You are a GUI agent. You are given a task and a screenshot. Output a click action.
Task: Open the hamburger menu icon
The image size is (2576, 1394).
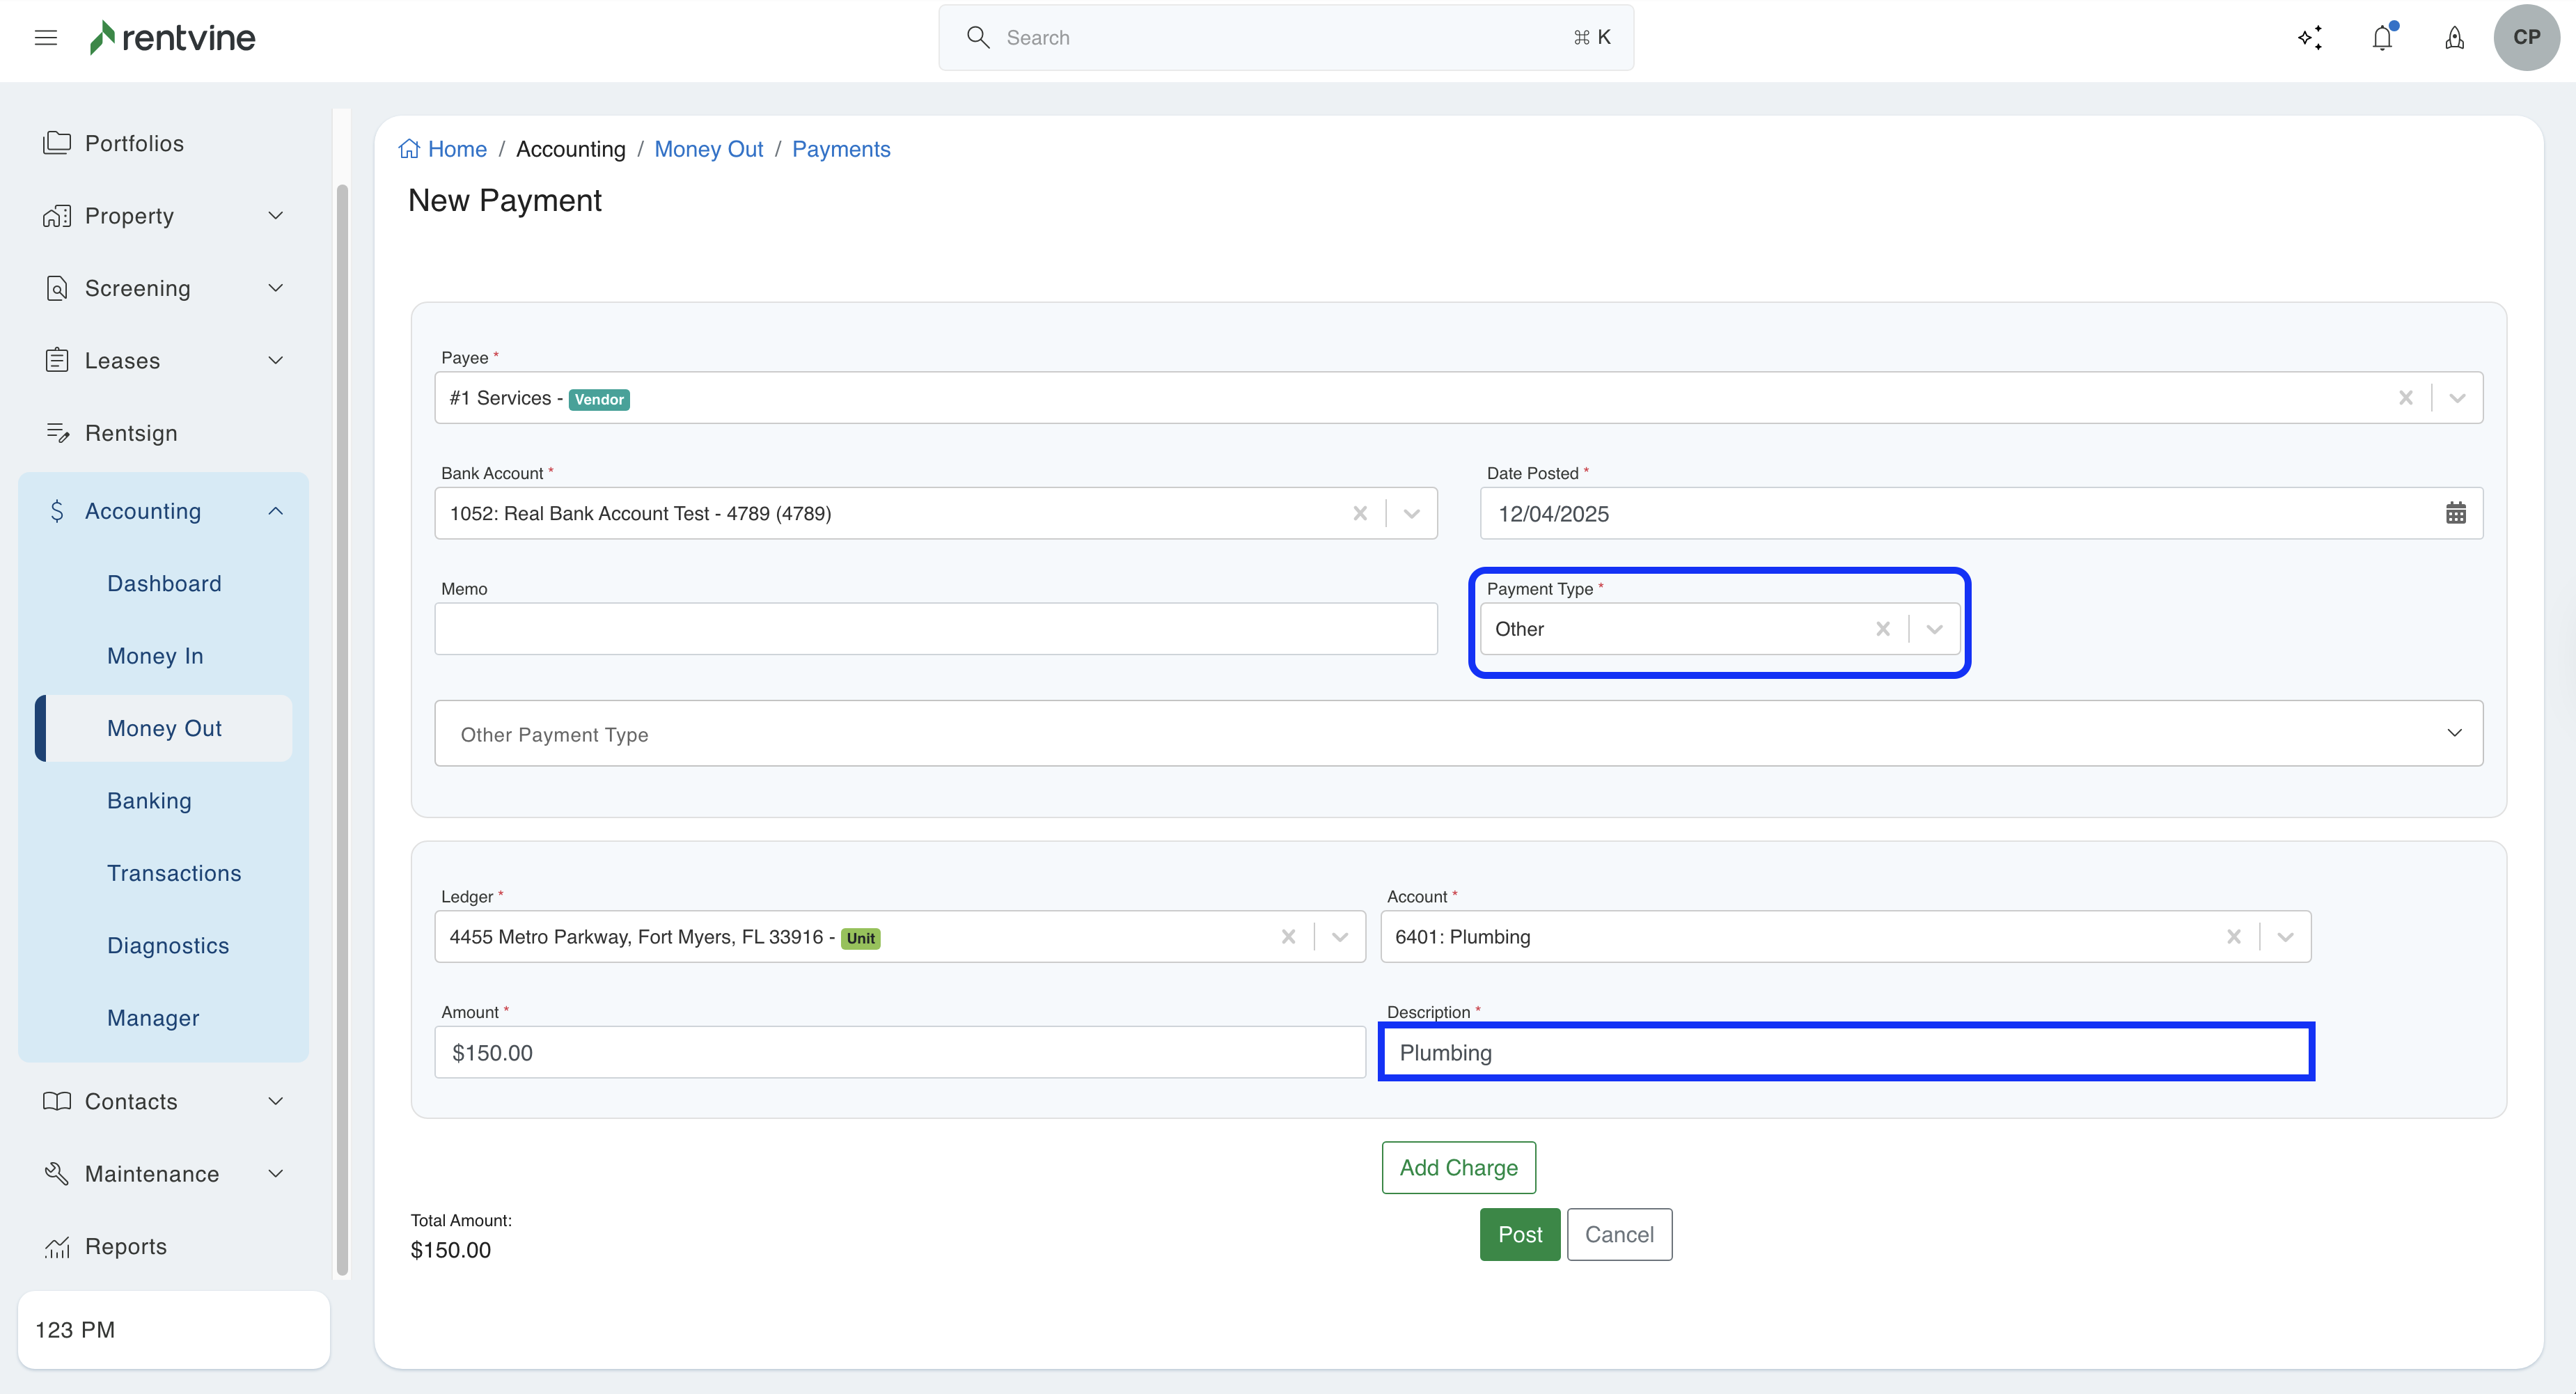(46, 38)
